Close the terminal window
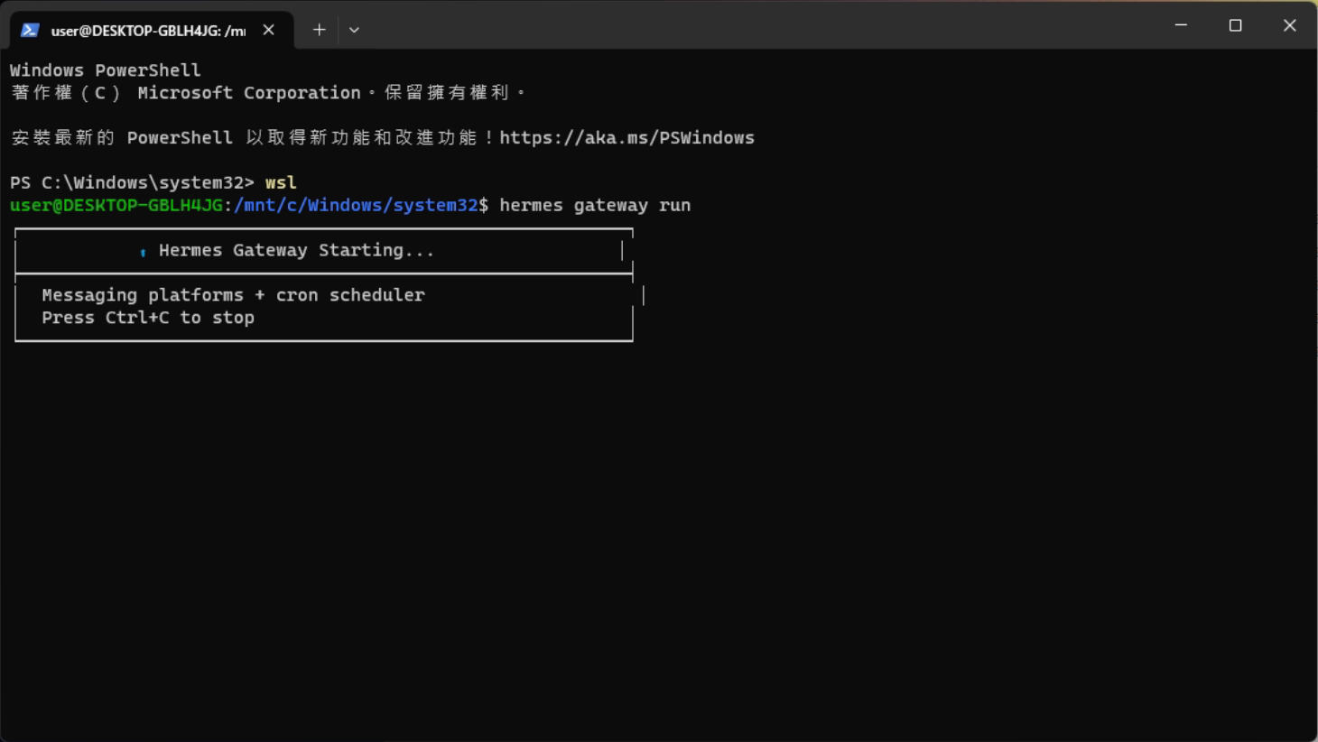 coord(1289,25)
